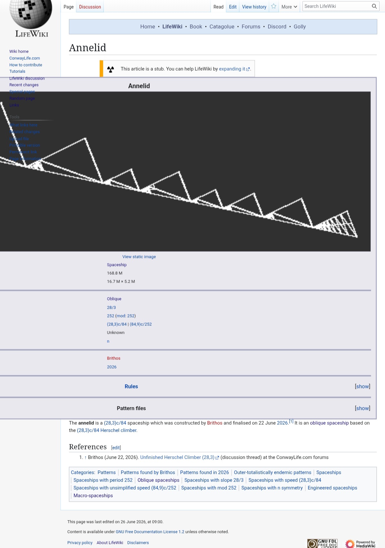Open the Book link in banner

click(x=196, y=27)
